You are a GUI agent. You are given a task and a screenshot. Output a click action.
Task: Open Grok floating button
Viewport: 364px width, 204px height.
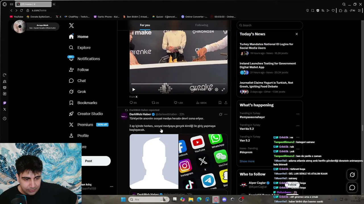352,175
